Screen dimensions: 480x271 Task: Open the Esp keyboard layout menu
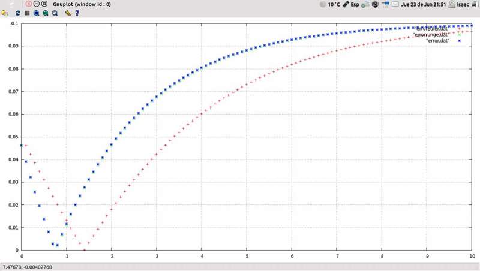coord(351,4)
